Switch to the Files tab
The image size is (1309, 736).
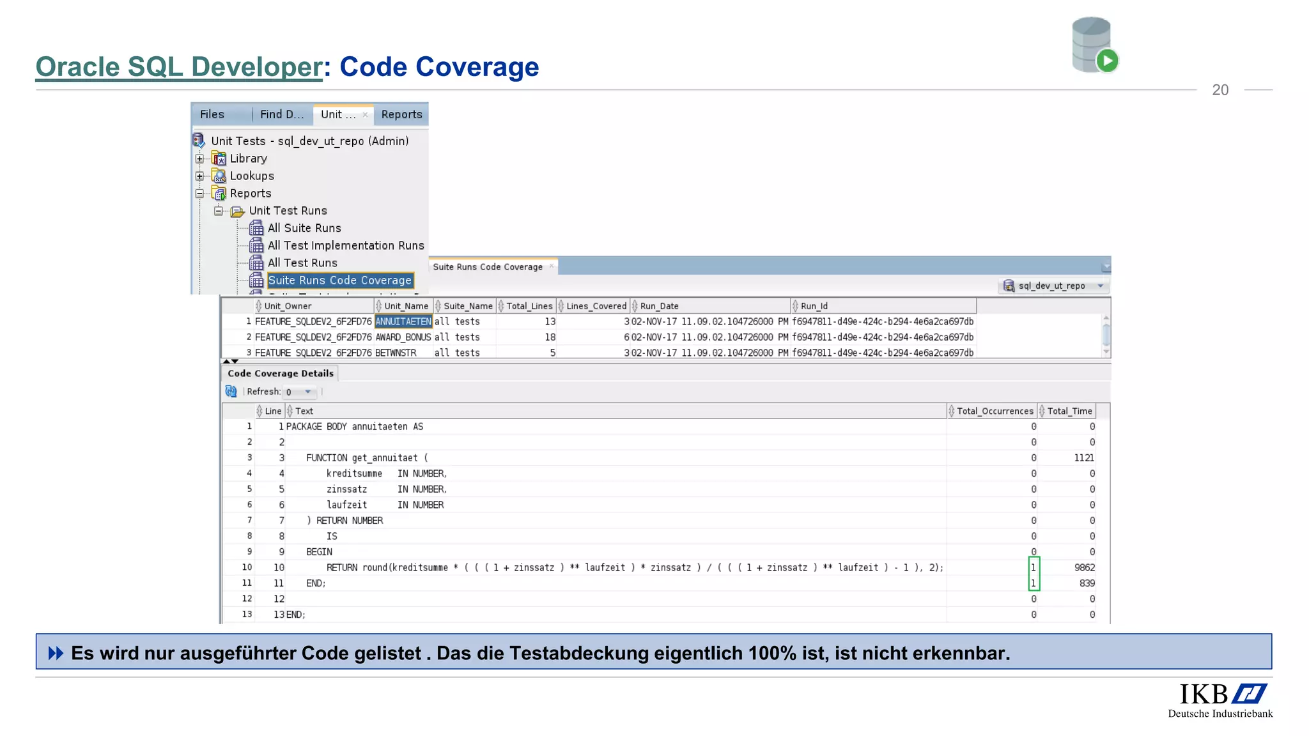coord(212,114)
